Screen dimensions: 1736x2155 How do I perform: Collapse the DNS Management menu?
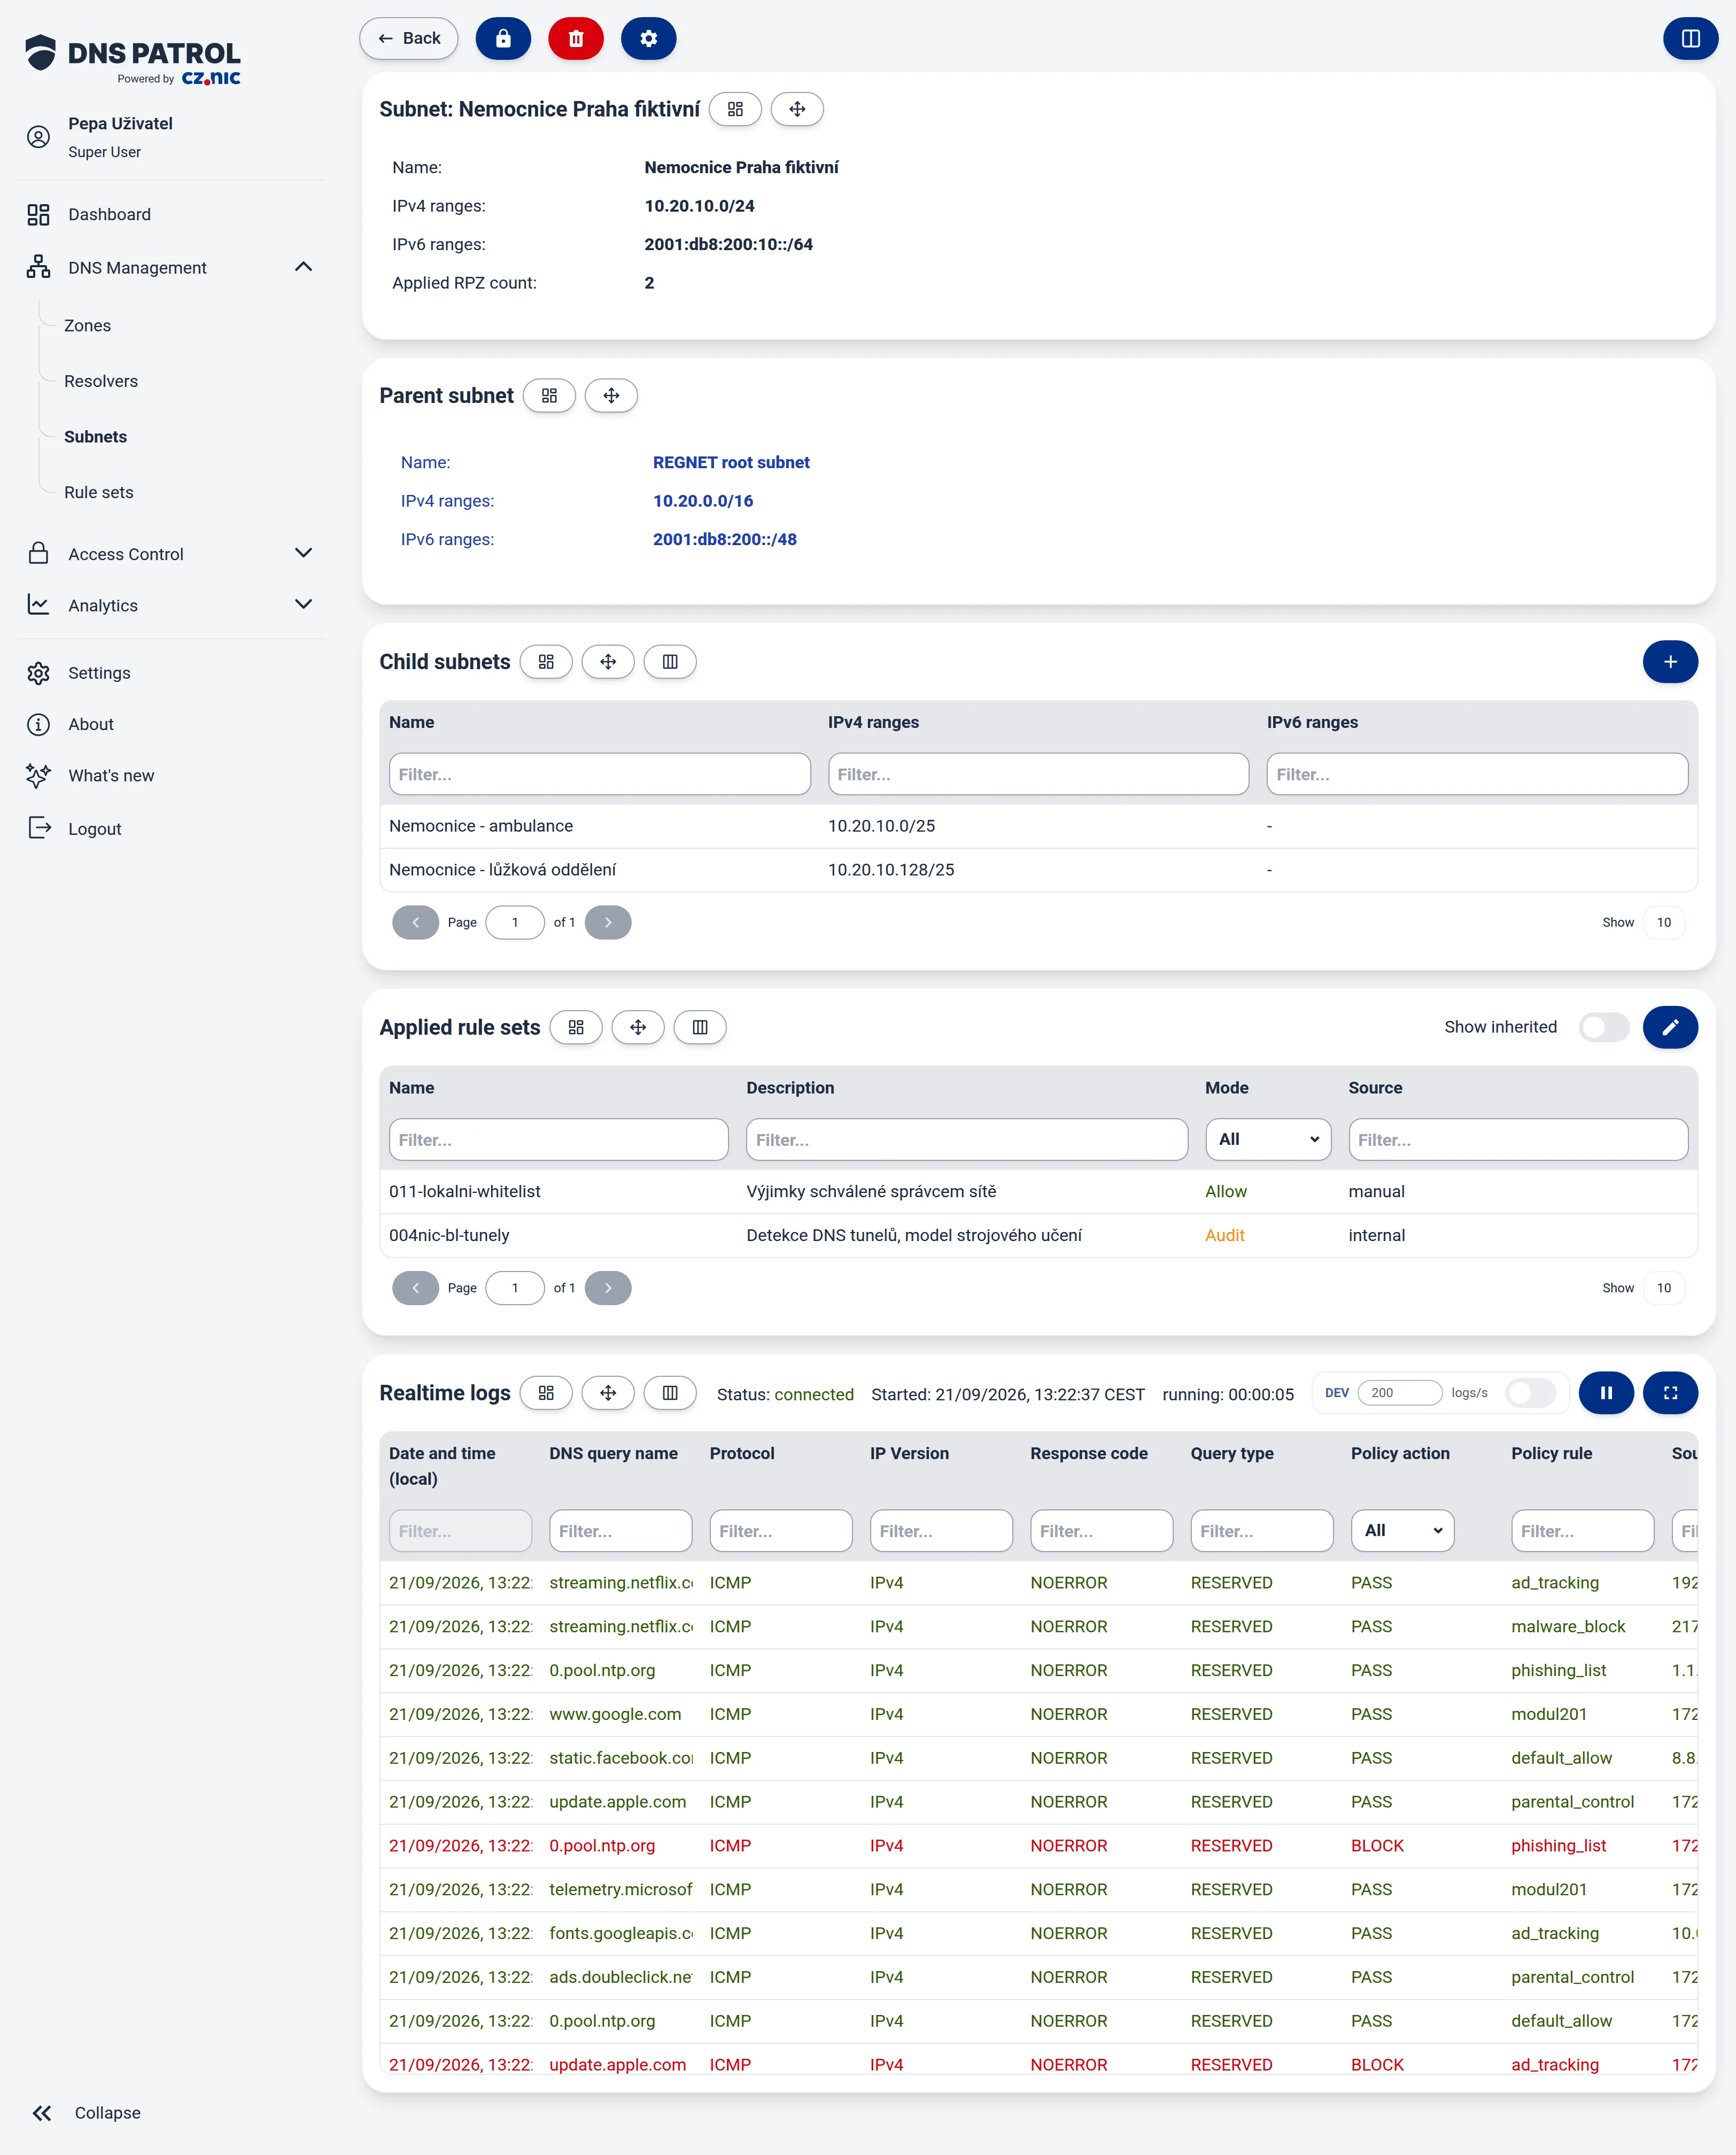point(304,267)
